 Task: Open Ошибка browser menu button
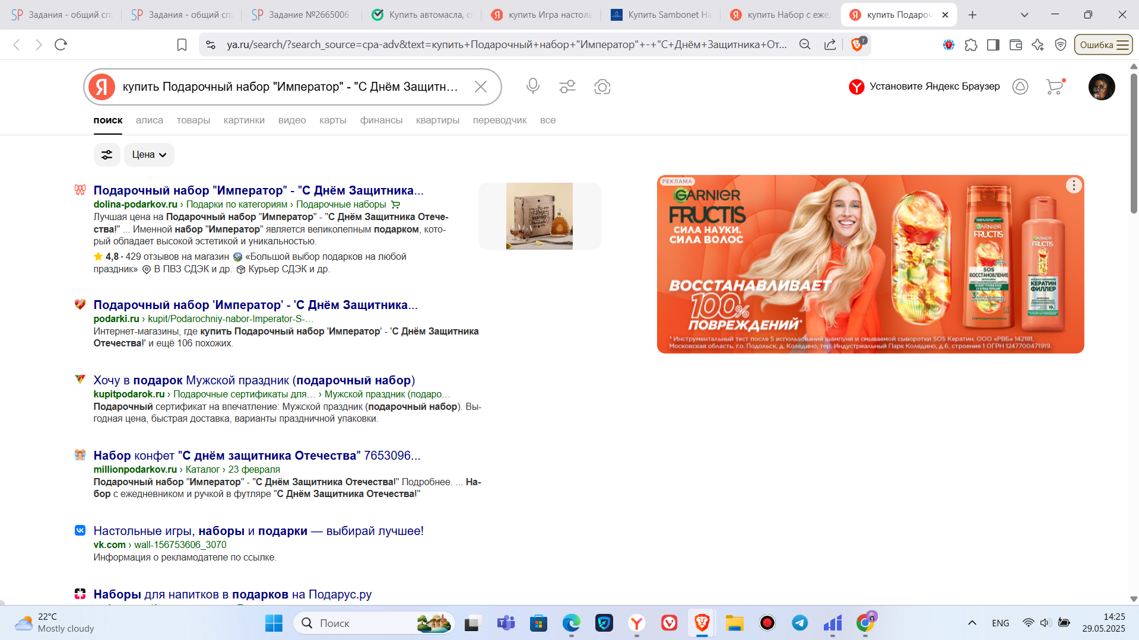[x=1103, y=44]
